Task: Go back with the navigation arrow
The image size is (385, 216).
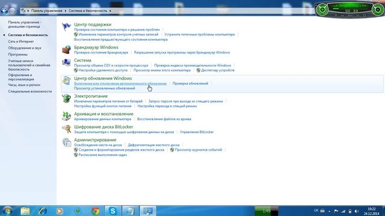Action: (x=4, y=11)
